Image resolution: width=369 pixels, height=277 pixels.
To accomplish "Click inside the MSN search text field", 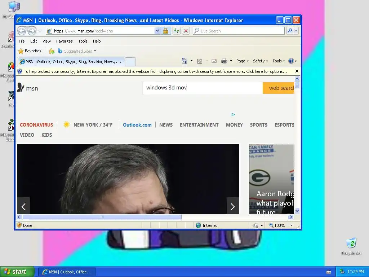I will (203, 88).
